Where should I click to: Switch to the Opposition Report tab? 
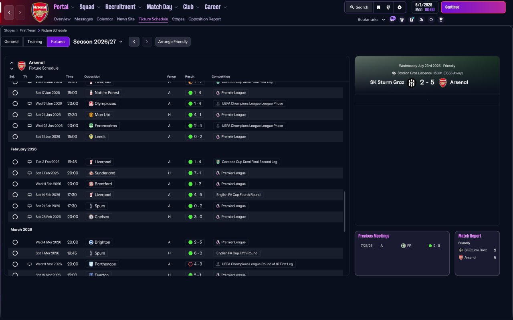point(204,19)
